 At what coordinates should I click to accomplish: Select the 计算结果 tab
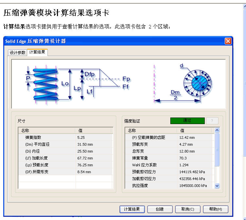click(37, 52)
